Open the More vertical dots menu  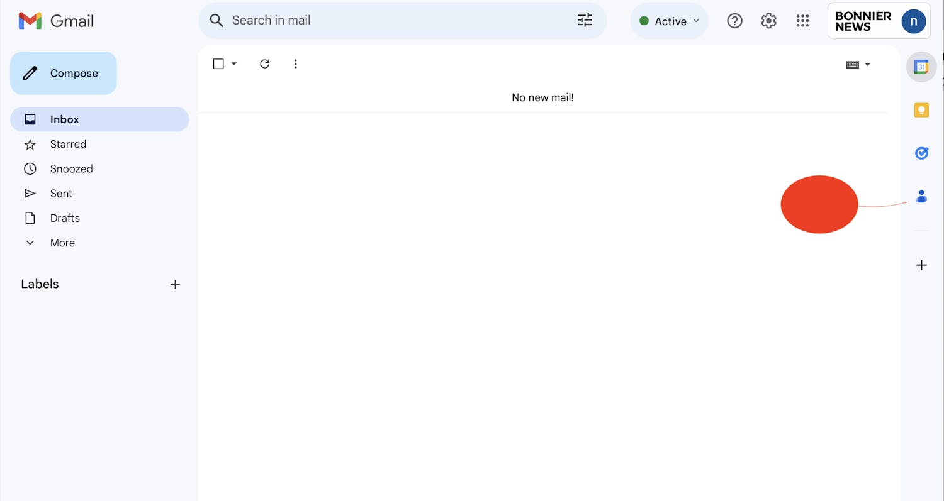coord(295,64)
